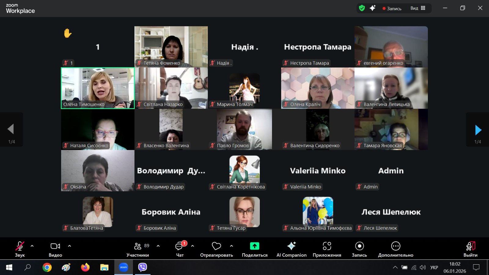Expand audio options arrow beside Звук
This screenshot has height=275, width=489.
[x=32, y=246]
